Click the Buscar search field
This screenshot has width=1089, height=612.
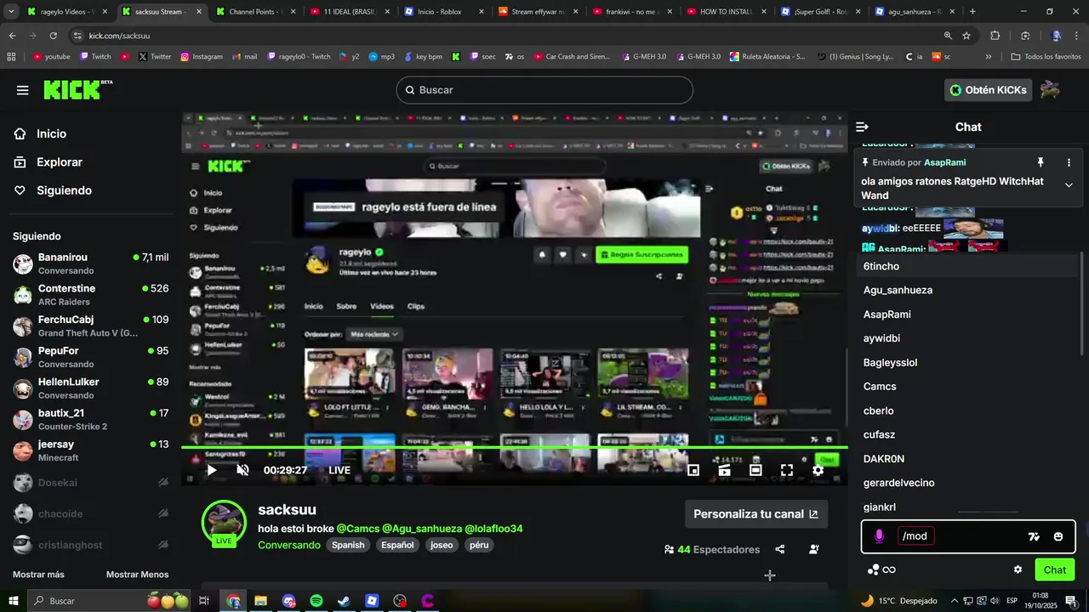tap(544, 90)
